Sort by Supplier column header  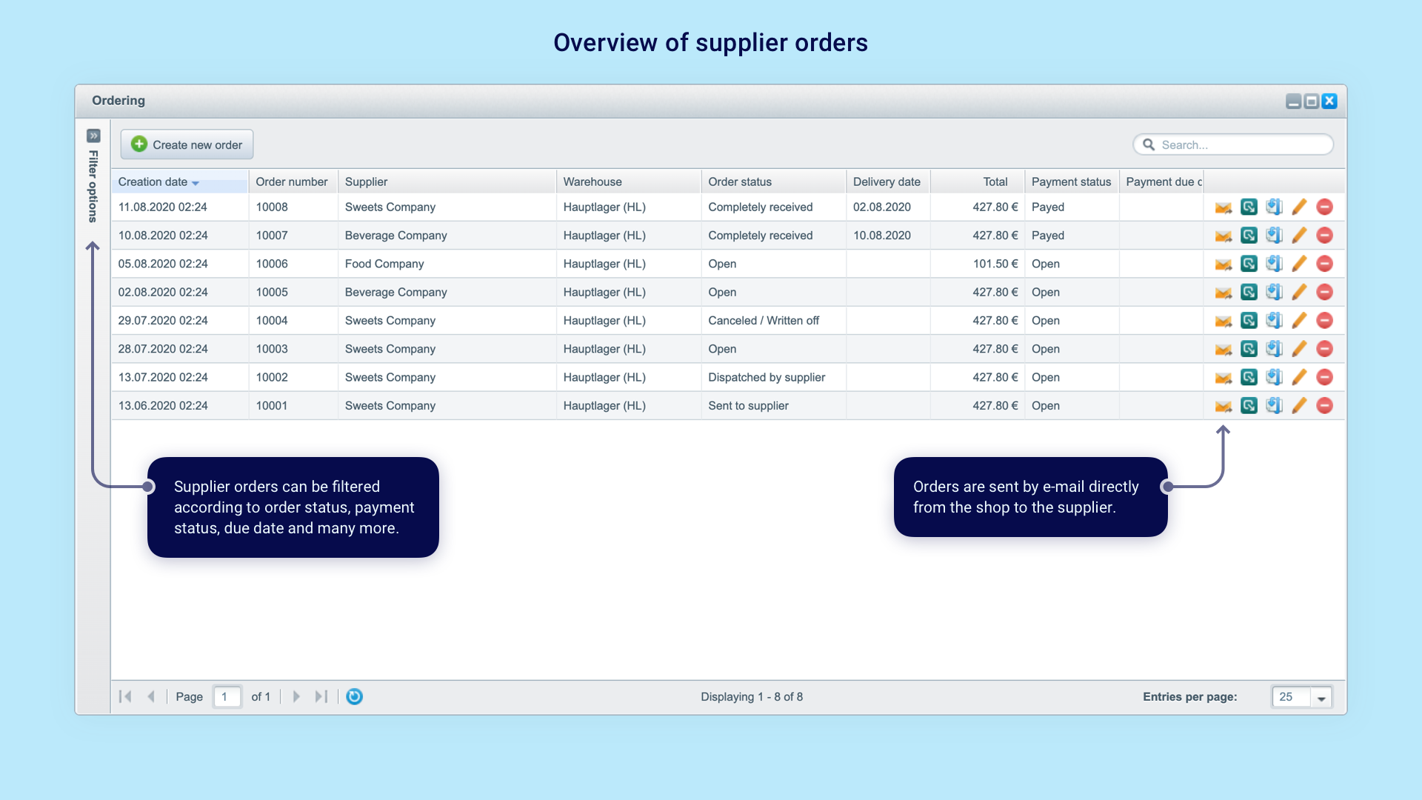[x=447, y=182]
